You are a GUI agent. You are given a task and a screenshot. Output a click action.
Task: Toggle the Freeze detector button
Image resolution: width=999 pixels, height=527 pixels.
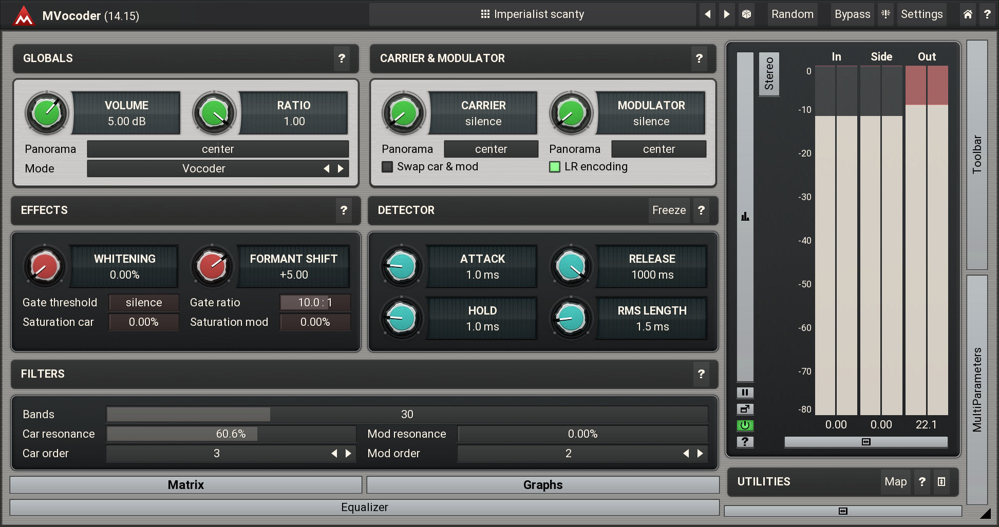point(669,210)
